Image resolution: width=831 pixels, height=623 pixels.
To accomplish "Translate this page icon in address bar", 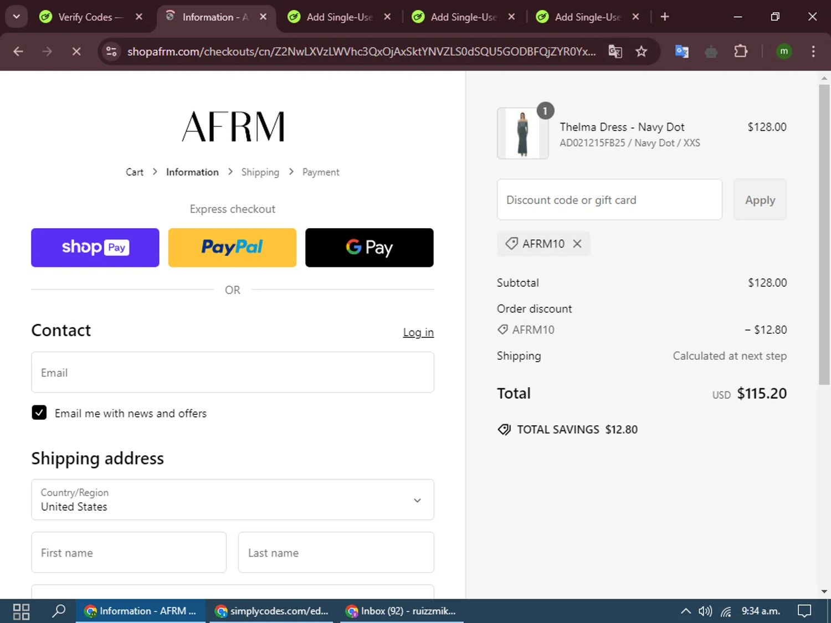I will coord(615,52).
